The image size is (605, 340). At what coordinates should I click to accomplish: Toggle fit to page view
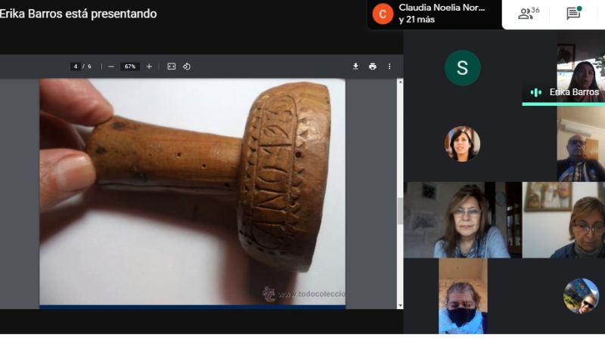tap(172, 66)
